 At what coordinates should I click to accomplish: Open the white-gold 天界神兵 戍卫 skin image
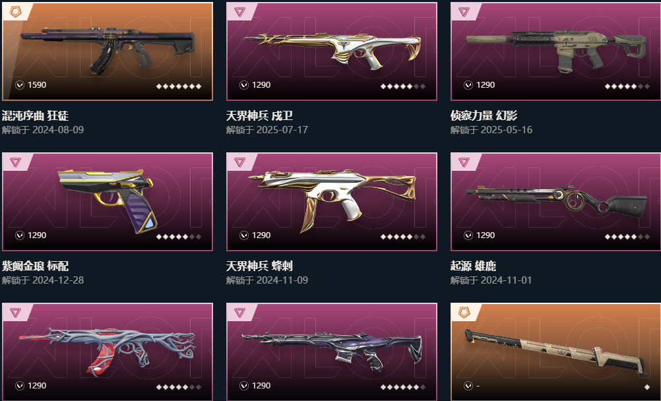[x=332, y=51]
